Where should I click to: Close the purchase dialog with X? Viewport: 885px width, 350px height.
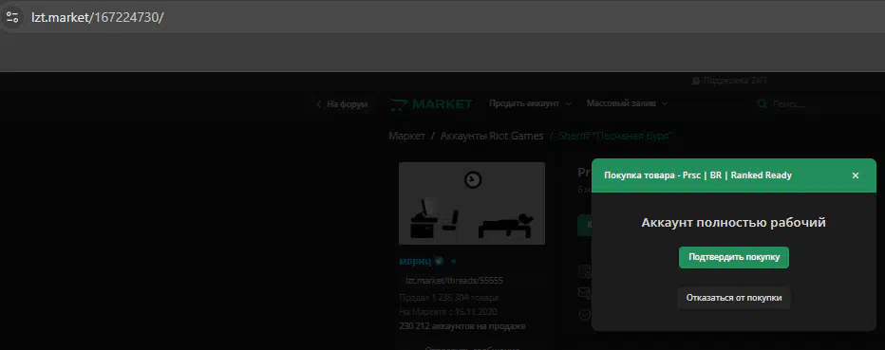click(855, 175)
